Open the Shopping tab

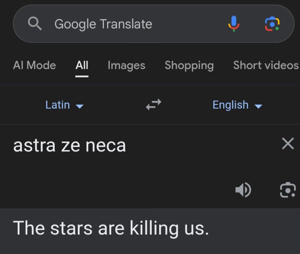point(189,65)
